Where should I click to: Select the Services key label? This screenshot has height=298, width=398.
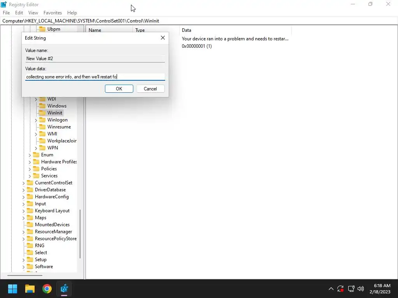tap(49, 176)
